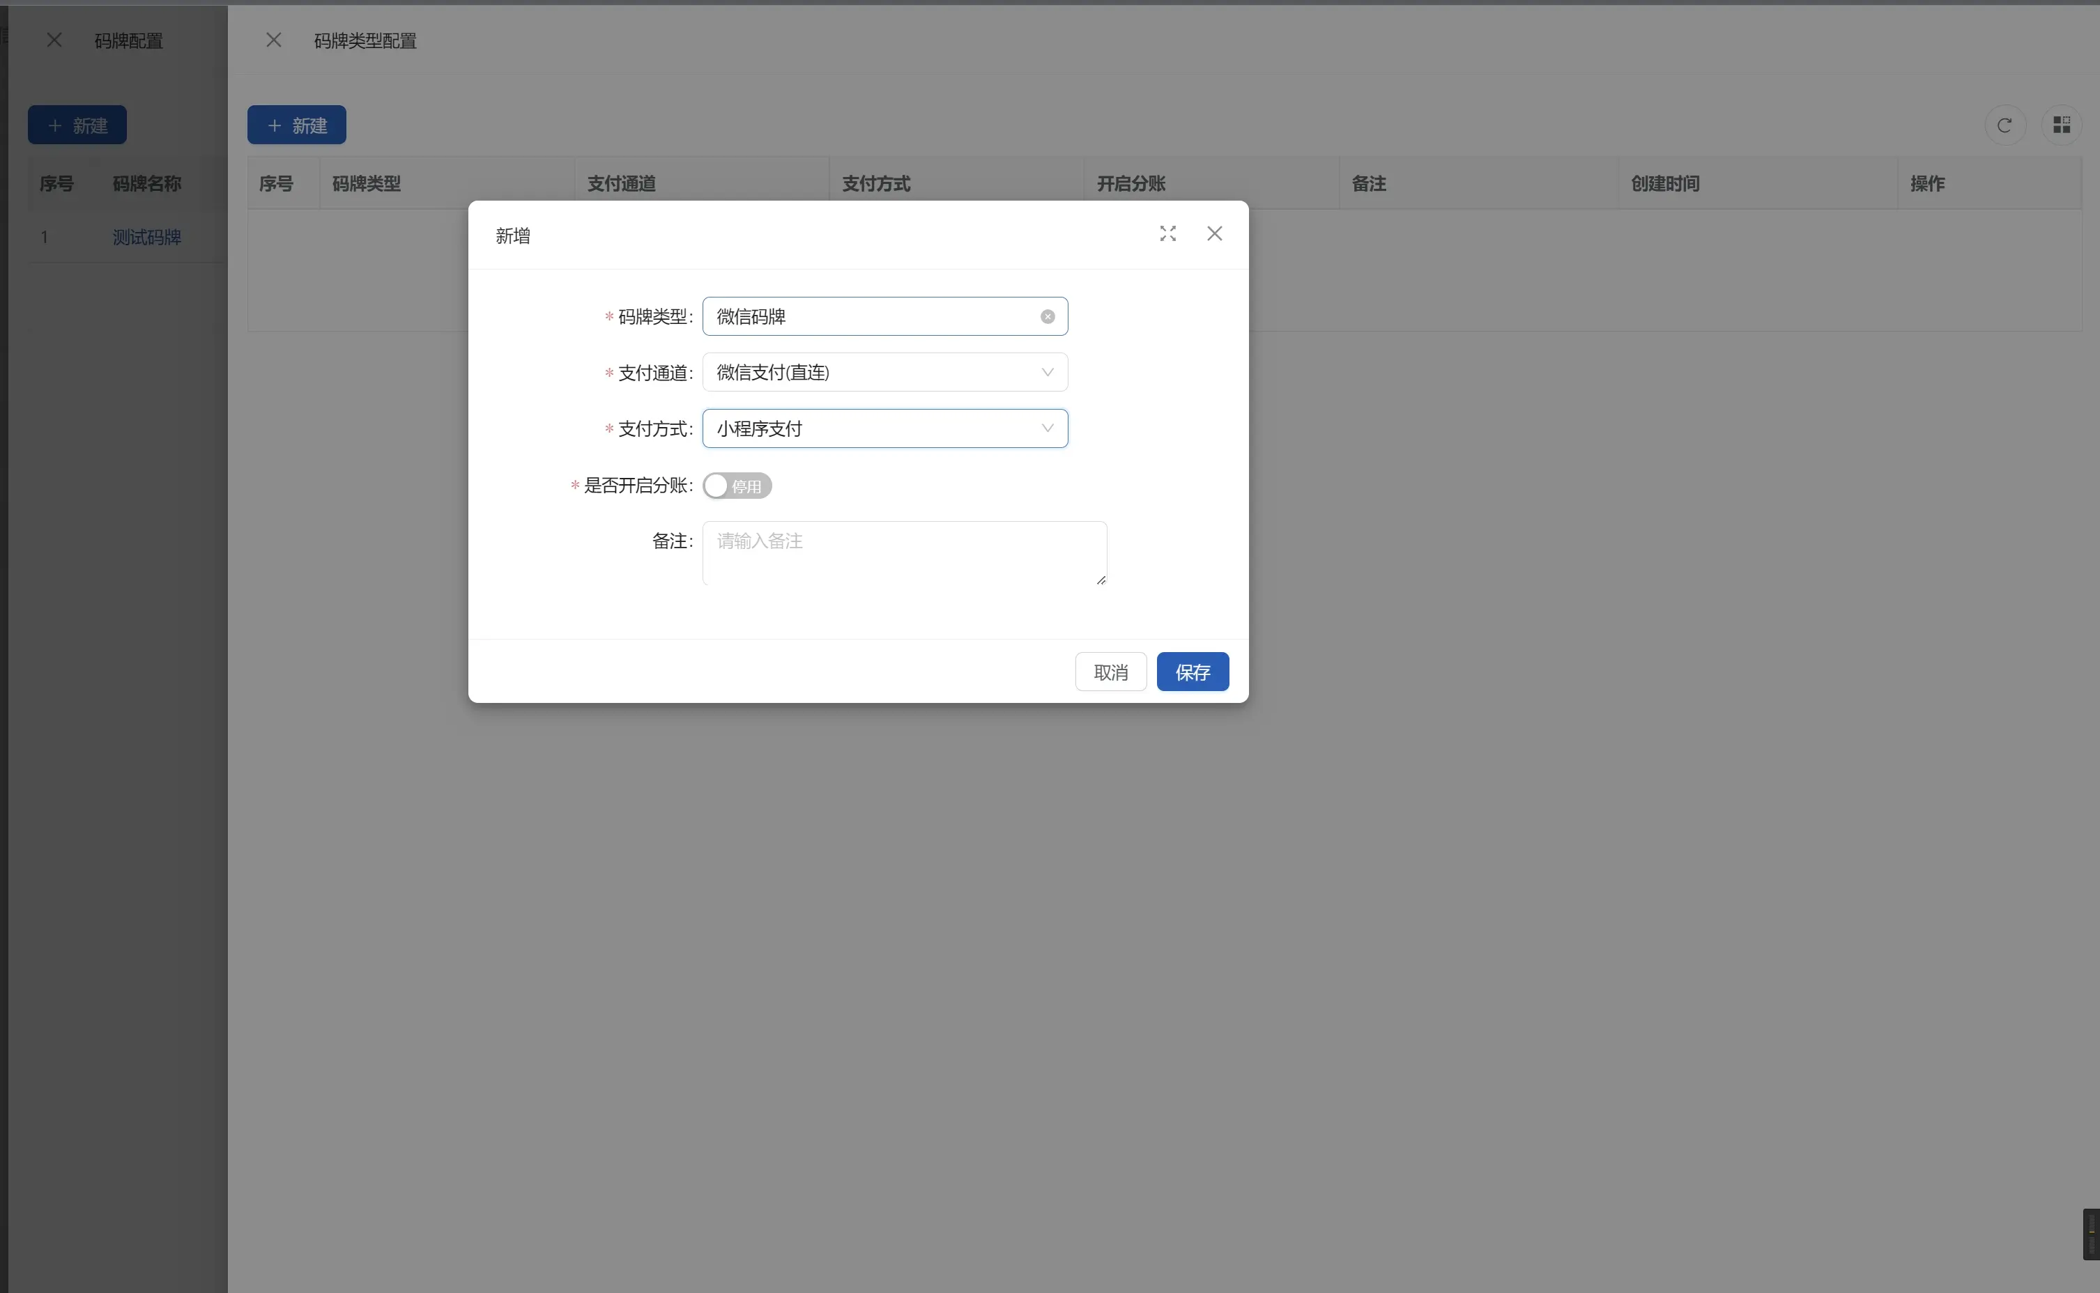The height and width of the screenshot is (1293, 2100).
Task: Click the 是否开启分账 field label
Action: 637,486
